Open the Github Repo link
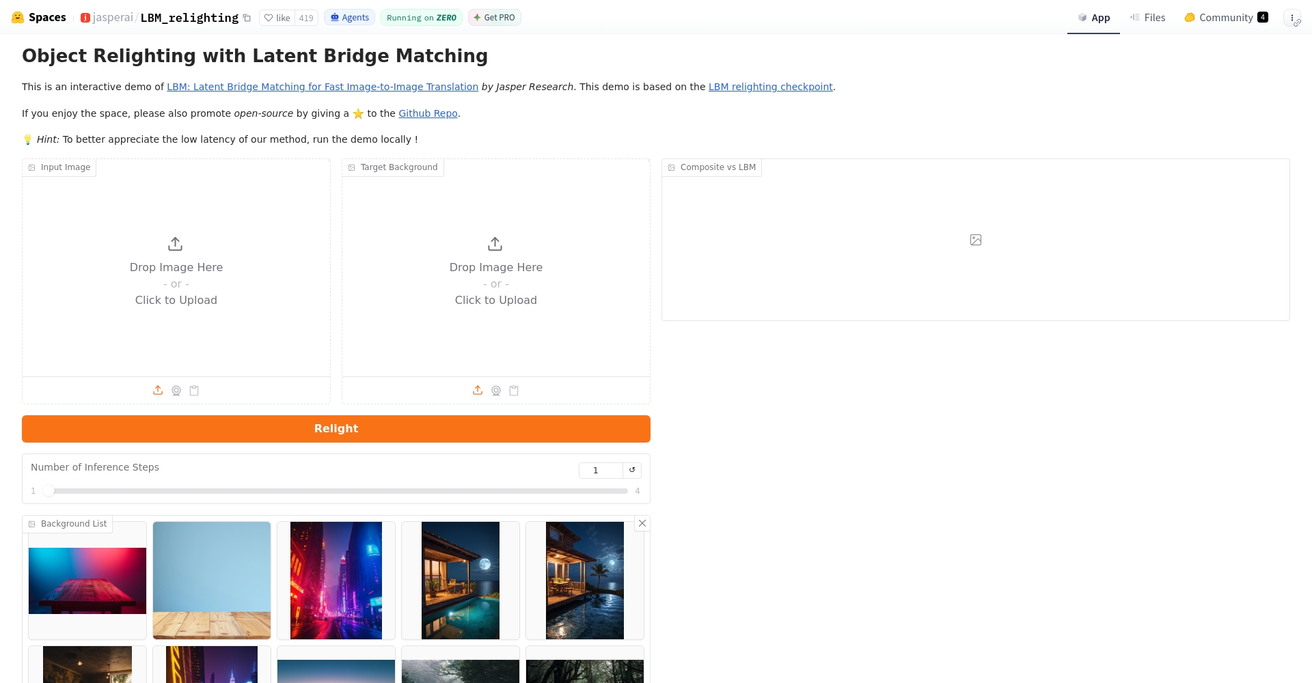This screenshot has height=683, width=1312. (x=428, y=113)
